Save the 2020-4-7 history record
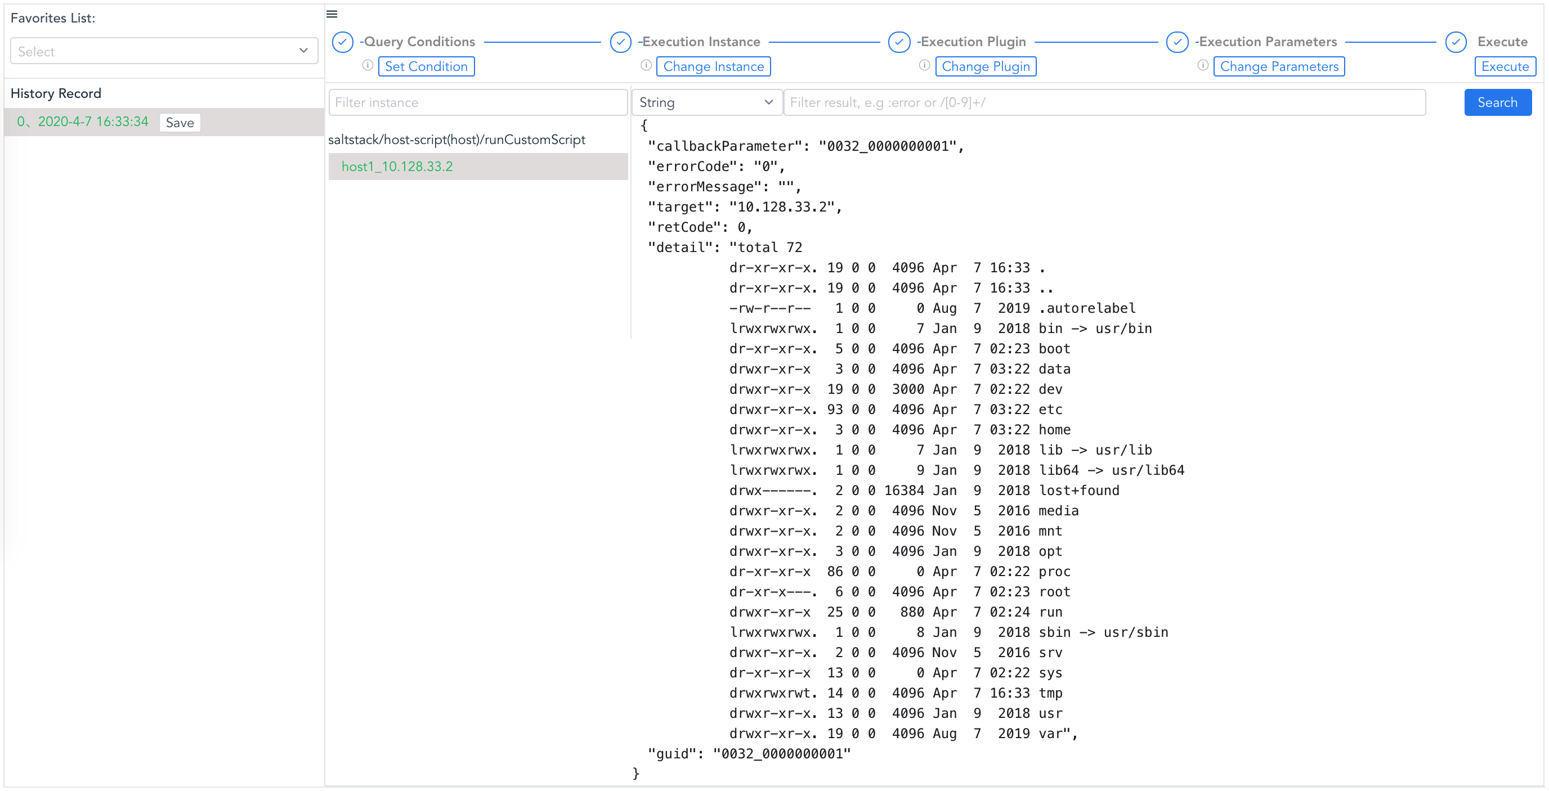Image resolution: width=1549 pixels, height=791 pixels. [x=179, y=122]
